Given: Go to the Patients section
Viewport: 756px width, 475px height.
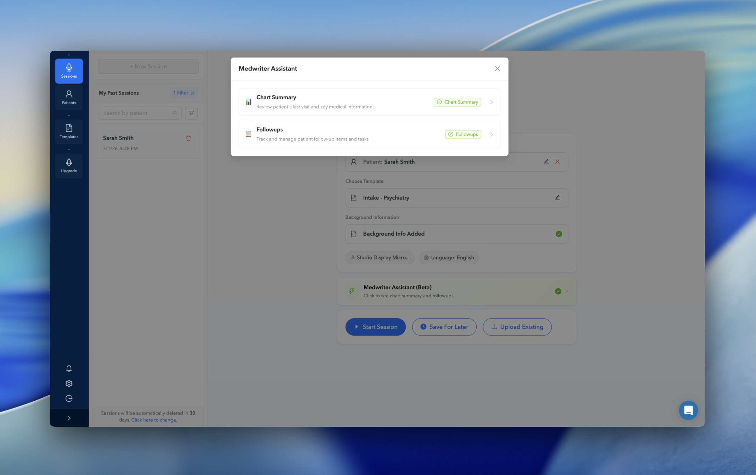Looking at the screenshot, I should (69, 97).
